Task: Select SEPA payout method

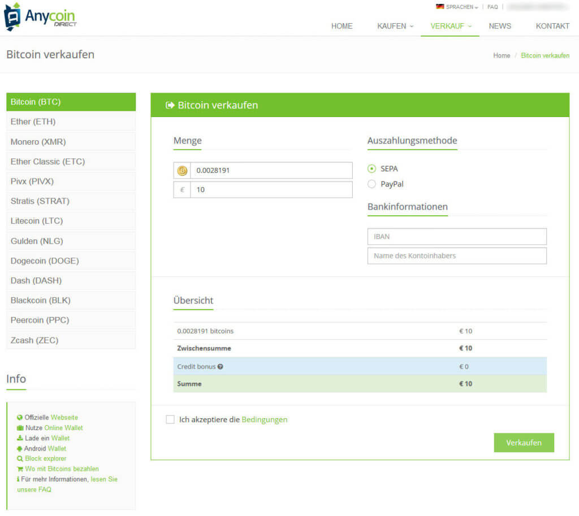Action: (x=371, y=168)
